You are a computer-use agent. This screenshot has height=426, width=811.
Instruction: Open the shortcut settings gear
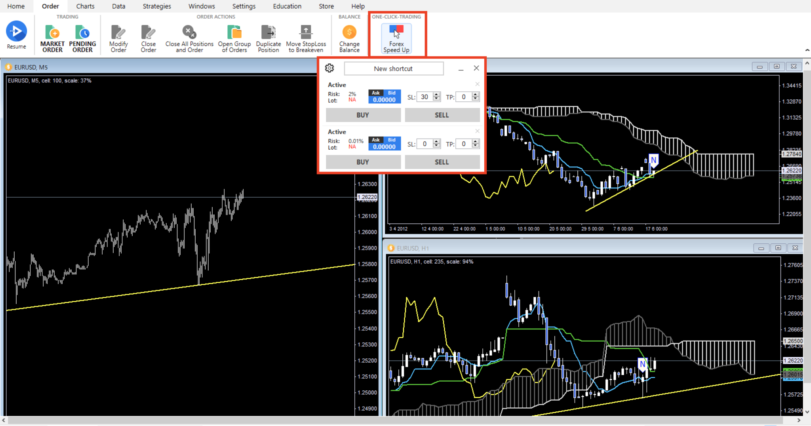tap(329, 68)
